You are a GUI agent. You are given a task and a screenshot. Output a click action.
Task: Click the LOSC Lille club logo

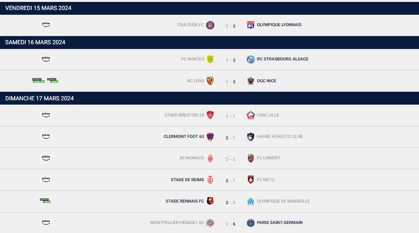[x=250, y=115]
